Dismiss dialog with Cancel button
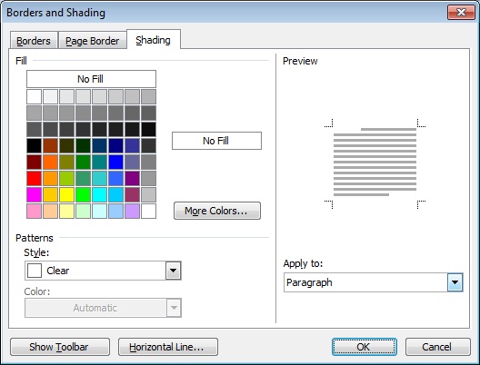480x365 pixels. [438, 347]
